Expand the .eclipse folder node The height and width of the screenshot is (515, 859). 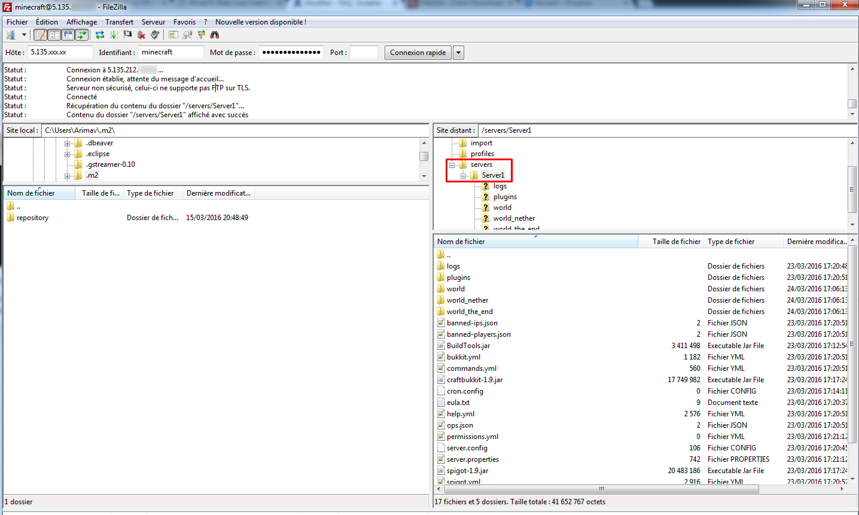click(x=68, y=154)
